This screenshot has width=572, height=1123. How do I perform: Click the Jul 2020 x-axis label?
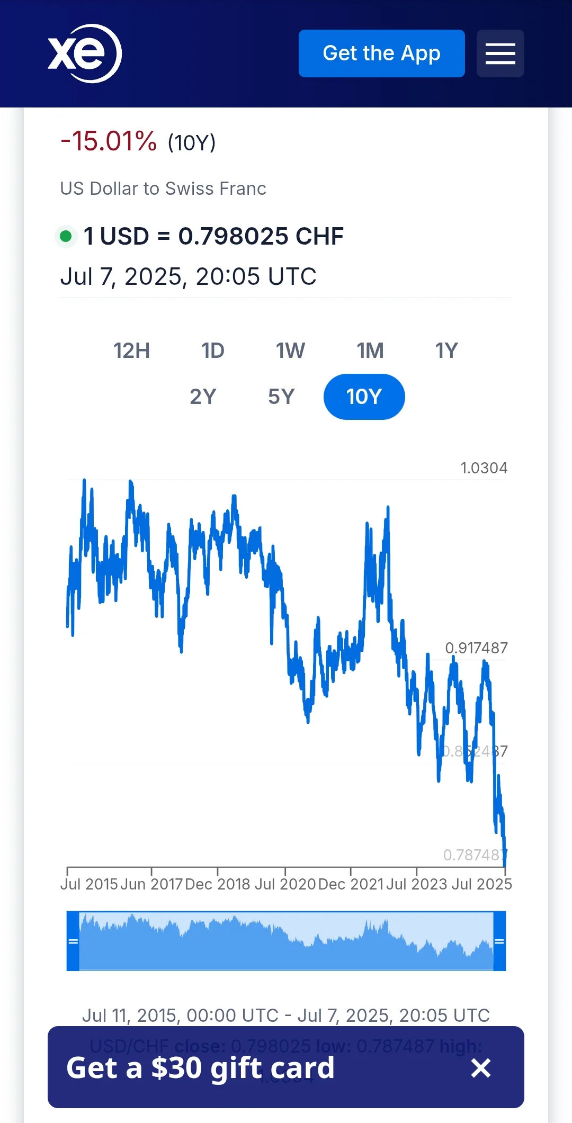[x=285, y=884]
